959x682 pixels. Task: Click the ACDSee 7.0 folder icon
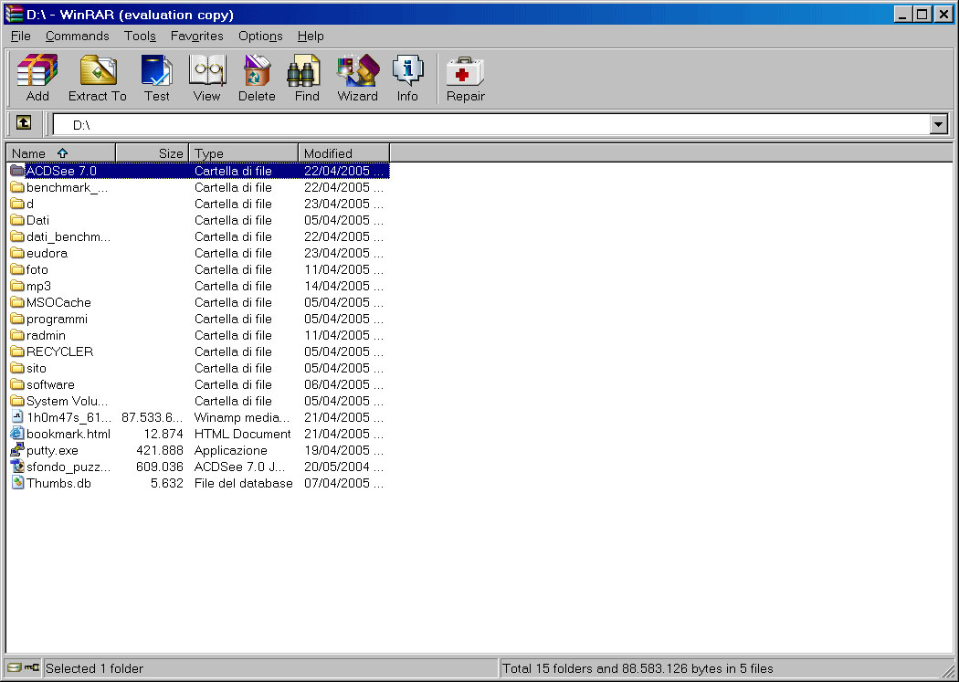pos(17,171)
